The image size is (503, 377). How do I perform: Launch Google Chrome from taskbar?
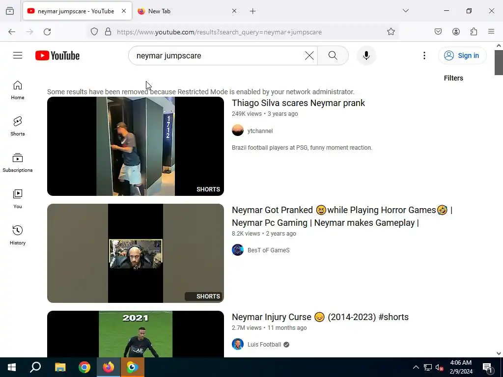pos(84,367)
